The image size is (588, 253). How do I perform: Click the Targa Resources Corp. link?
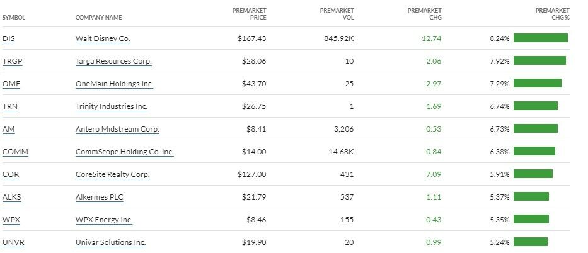[x=113, y=61]
